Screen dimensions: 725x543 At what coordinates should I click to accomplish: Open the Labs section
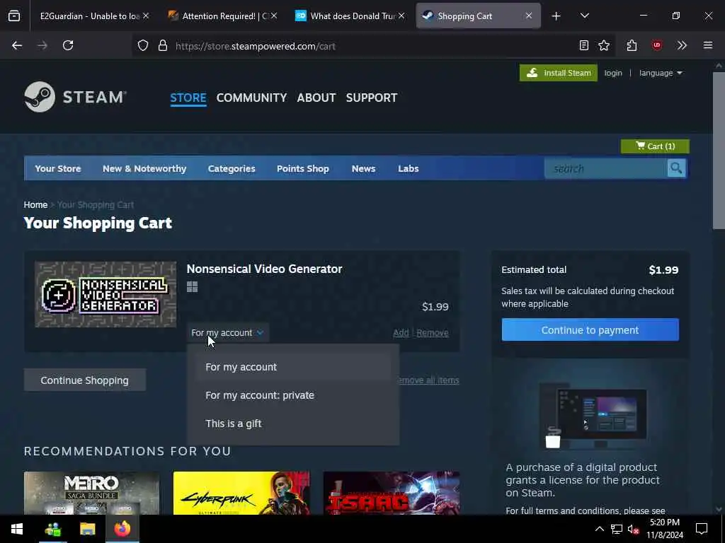click(x=409, y=168)
